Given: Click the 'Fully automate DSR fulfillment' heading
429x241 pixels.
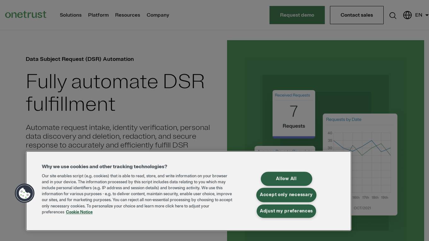Looking at the screenshot, I should click(115, 92).
